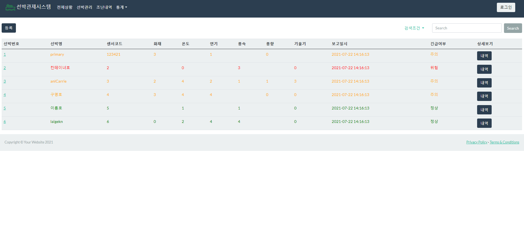
Task: Click the copyright footer text
Action: pos(29,142)
